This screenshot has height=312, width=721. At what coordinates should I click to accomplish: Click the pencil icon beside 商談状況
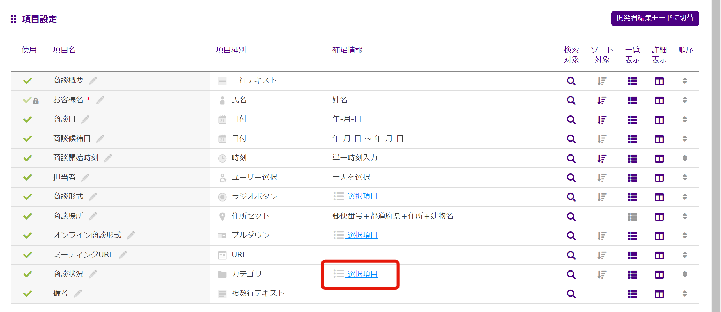pyautogui.click(x=93, y=274)
